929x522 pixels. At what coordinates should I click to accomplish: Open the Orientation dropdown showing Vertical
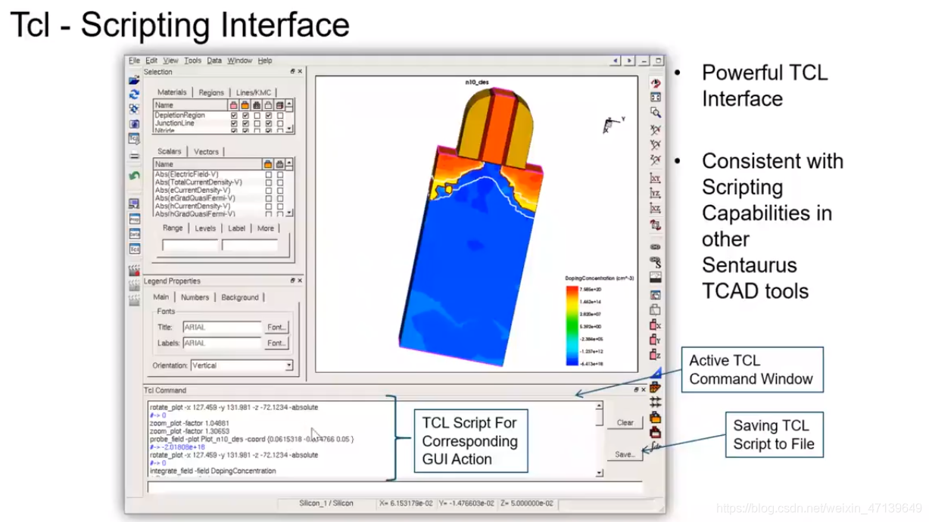(x=242, y=365)
